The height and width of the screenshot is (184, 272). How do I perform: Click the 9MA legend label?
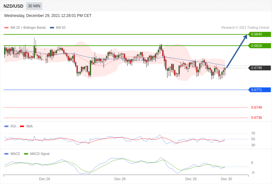click(x=29, y=126)
